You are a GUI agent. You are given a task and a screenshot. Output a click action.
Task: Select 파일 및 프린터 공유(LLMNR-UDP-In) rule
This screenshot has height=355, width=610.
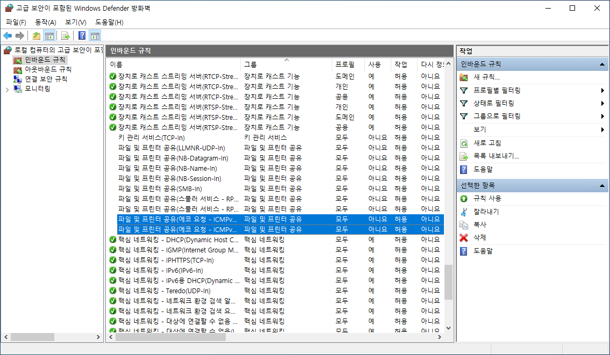click(171, 148)
